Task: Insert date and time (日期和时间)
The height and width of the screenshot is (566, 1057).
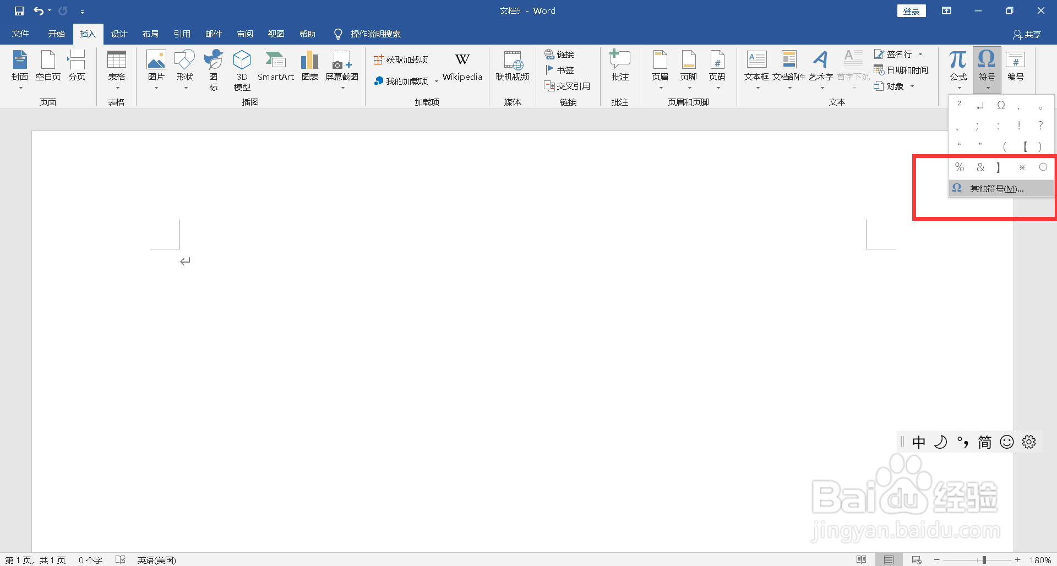Action: pyautogui.click(x=901, y=70)
